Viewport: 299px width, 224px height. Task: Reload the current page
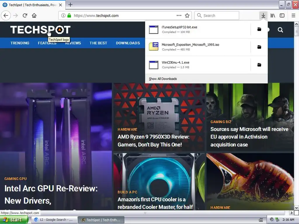[25, 15]
